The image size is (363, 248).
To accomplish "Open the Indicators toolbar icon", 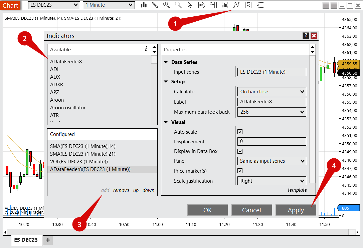I will tap(237, 5).
